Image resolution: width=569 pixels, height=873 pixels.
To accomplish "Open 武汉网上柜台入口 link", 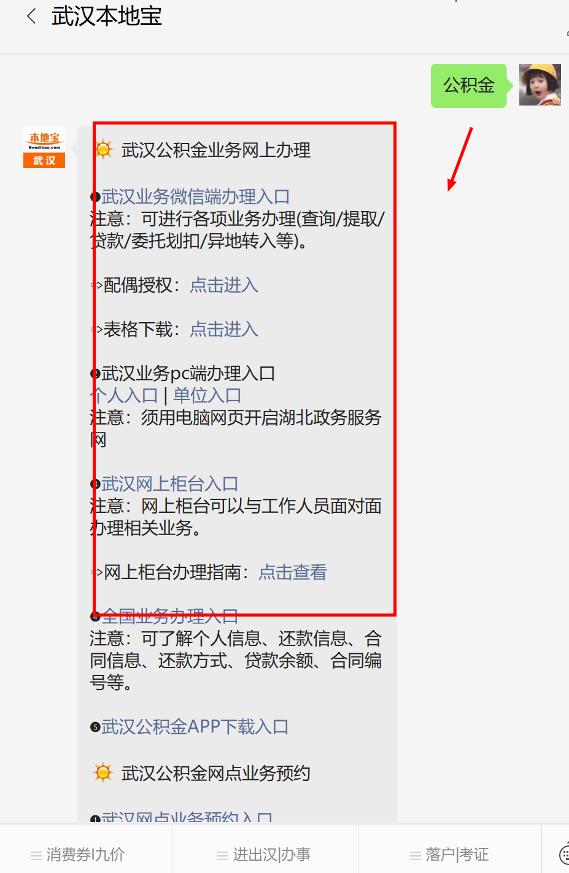I will (x=169, y=484).
